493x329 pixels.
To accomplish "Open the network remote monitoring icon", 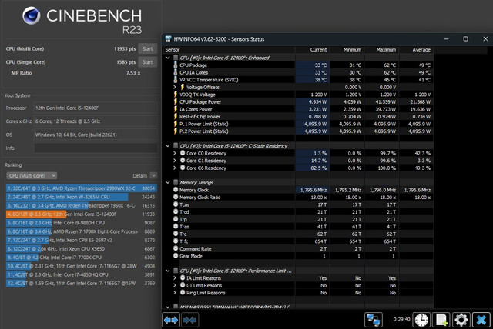I will click(374, 320).
